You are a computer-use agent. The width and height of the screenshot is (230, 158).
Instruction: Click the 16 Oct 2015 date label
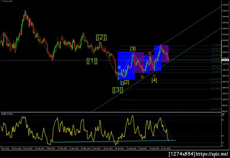tap(166, 148)
